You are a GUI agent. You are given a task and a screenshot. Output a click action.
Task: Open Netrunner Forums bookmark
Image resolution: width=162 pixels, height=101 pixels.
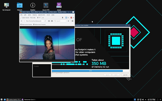39,24
